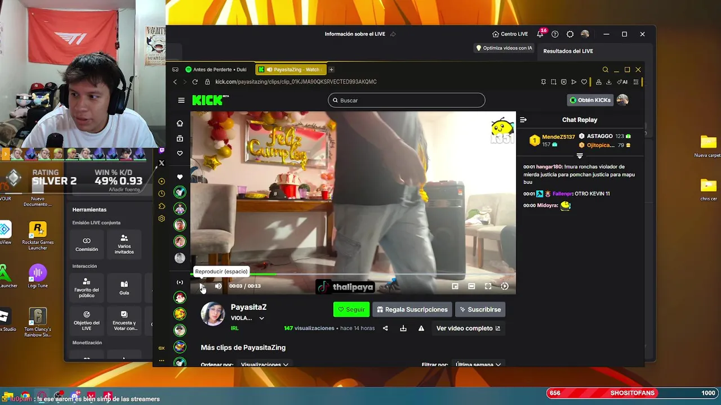Image resolution: width=721 pixels, height=405 pixels.
Task: Click the video progress bar
Action: coord(353,274)
